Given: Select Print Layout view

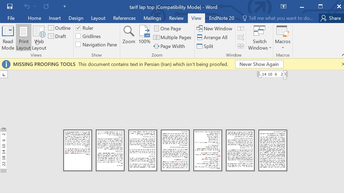Looking at the screenshot, I should [x=23, y=38].
